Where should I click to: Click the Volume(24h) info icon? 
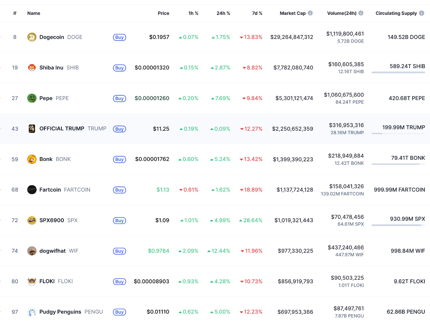tap(361, 13)
